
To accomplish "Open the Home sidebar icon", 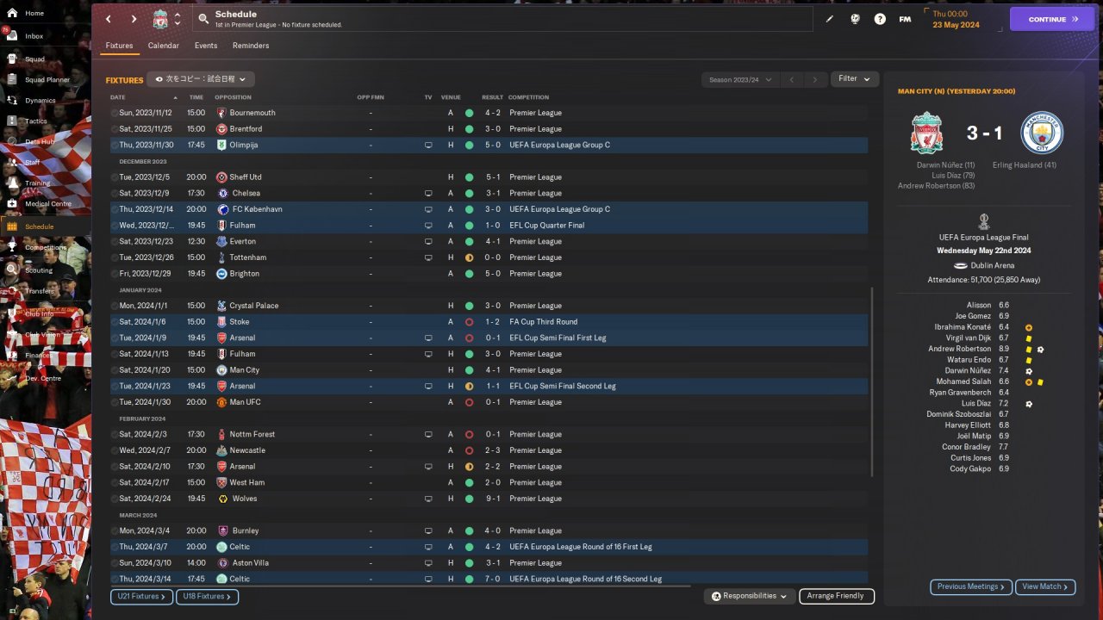I will tap(12, 13).
